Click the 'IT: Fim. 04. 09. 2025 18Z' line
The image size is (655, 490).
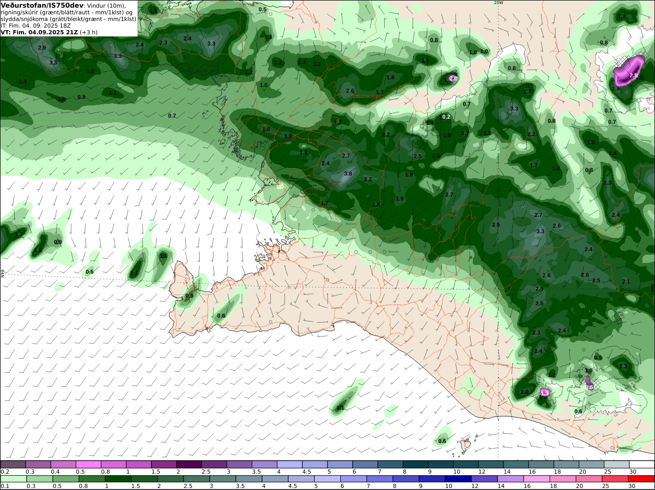tap(35, 26)
